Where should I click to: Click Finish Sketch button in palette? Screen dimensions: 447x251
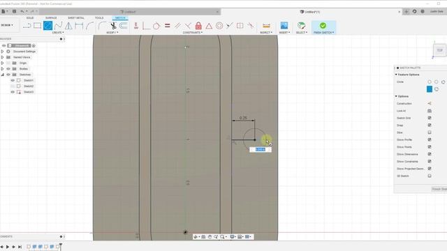(439, 189)
